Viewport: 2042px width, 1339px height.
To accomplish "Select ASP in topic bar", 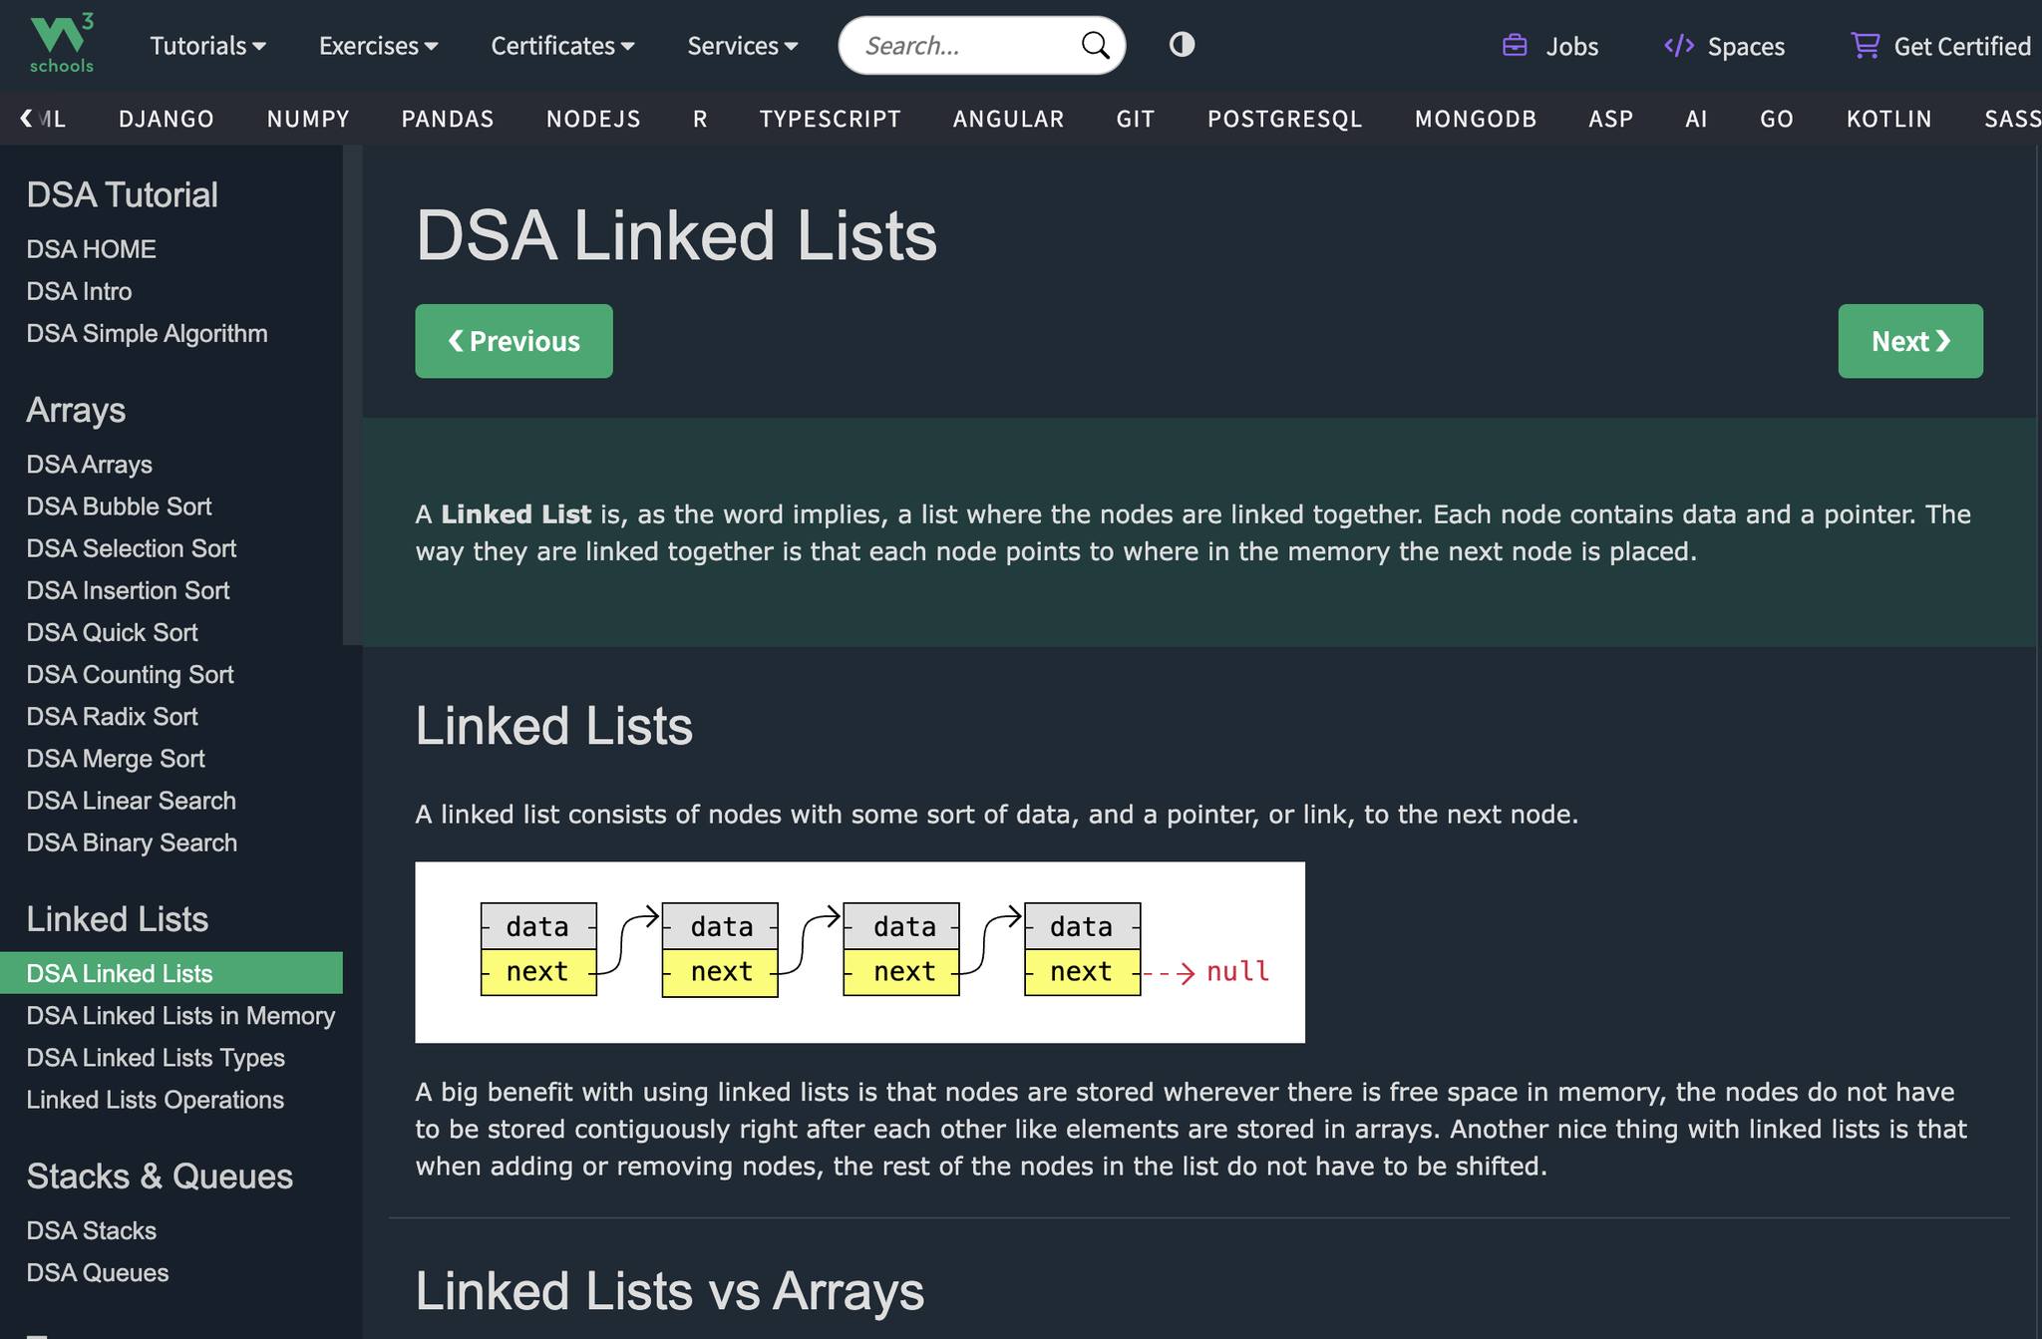I will tap(1610, 119).
